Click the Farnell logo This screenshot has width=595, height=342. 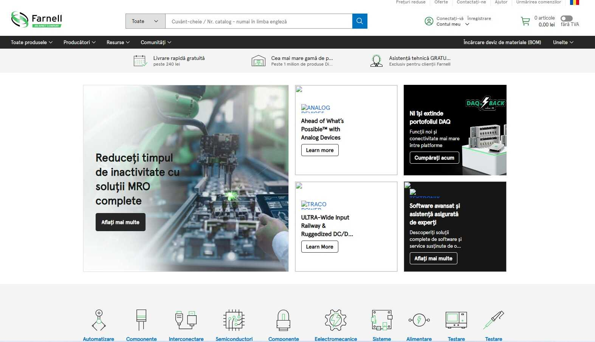36,20
